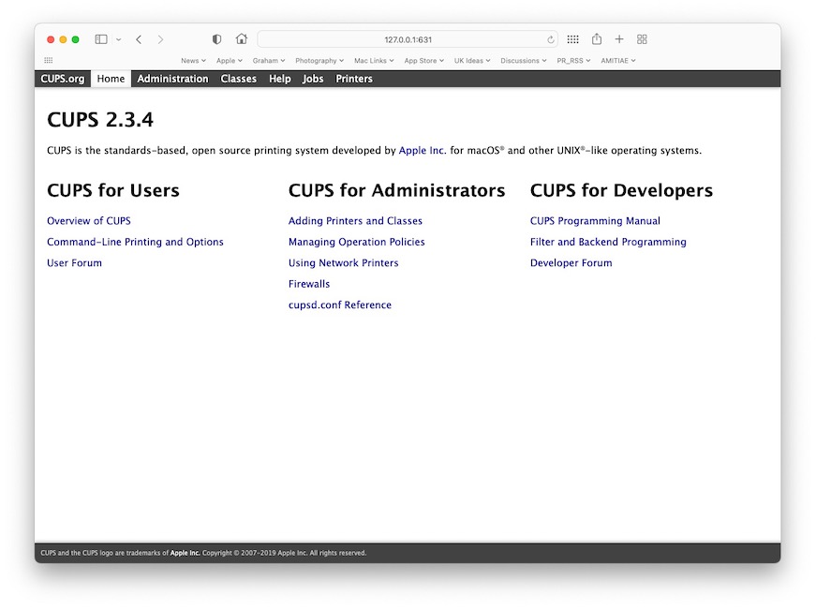Click the CUPS for Administrators heading

point(396,190)
